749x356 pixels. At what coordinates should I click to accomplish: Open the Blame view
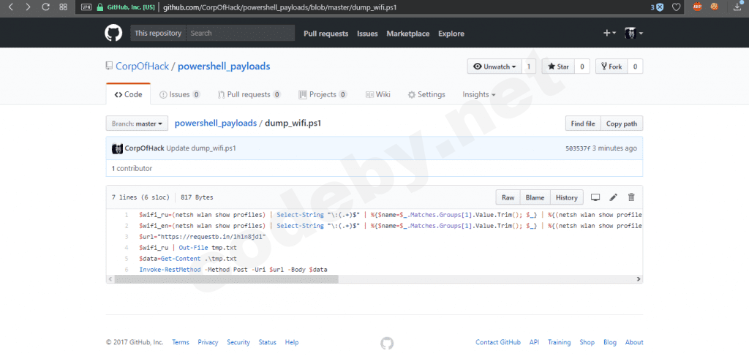click(x=535, y=197)
